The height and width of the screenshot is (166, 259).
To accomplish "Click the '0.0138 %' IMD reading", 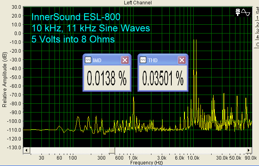I will click(107, 78).
